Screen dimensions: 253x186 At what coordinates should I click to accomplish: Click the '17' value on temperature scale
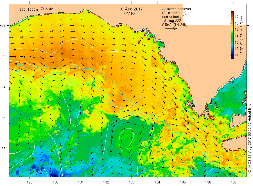pyautogui.click(x=236, y=17)
